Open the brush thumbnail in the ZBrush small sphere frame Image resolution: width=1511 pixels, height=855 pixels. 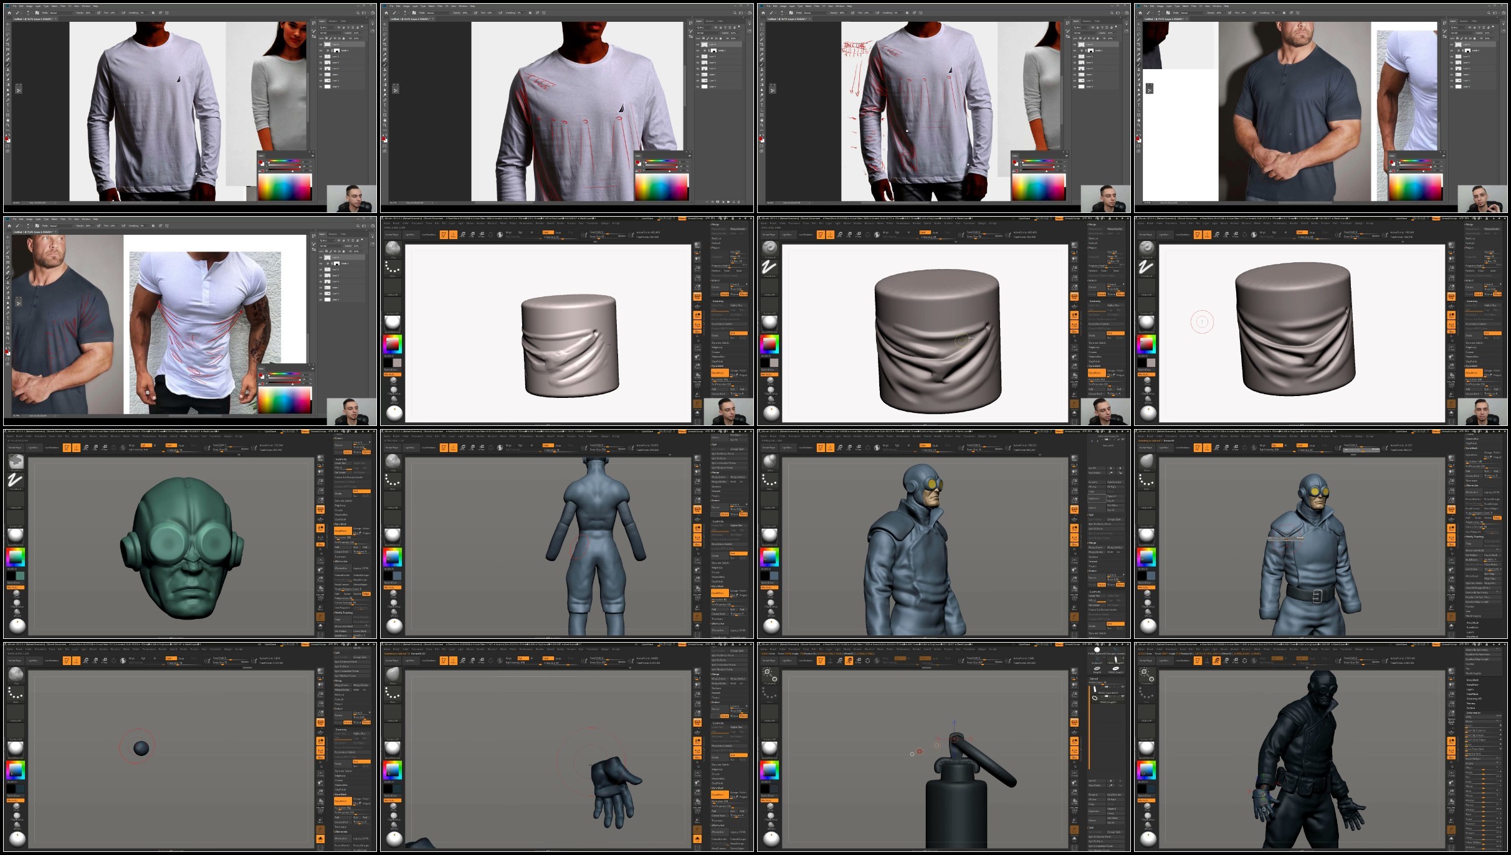pos(16,674)
